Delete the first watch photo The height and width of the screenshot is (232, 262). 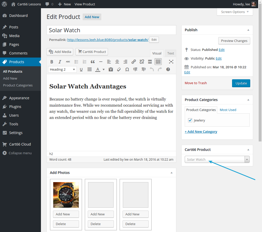coord(66,224)
